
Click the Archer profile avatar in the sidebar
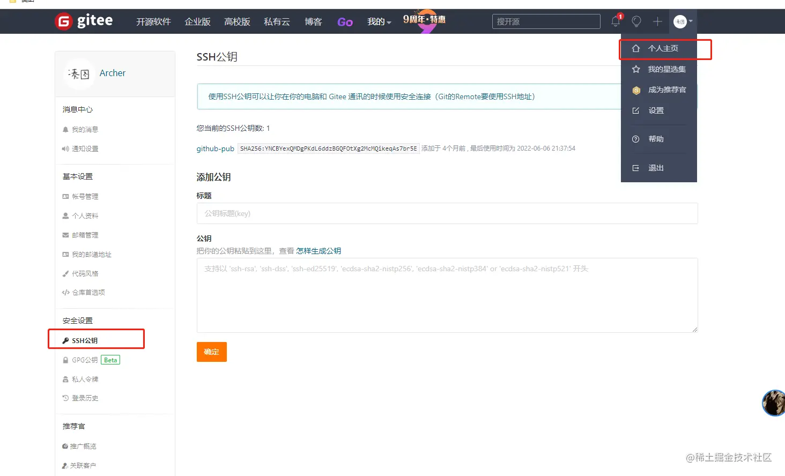[x=79, y=74]
